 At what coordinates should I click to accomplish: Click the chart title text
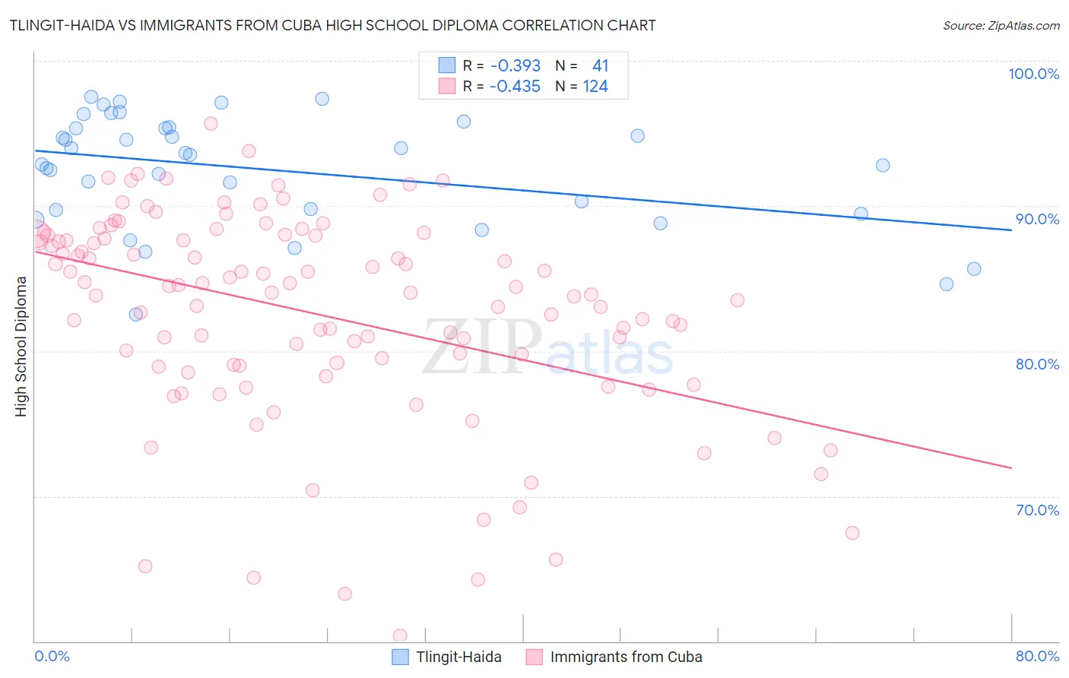tap(332, 25)
